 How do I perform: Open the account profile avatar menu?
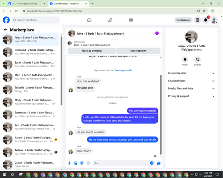(x=214, y=20)
